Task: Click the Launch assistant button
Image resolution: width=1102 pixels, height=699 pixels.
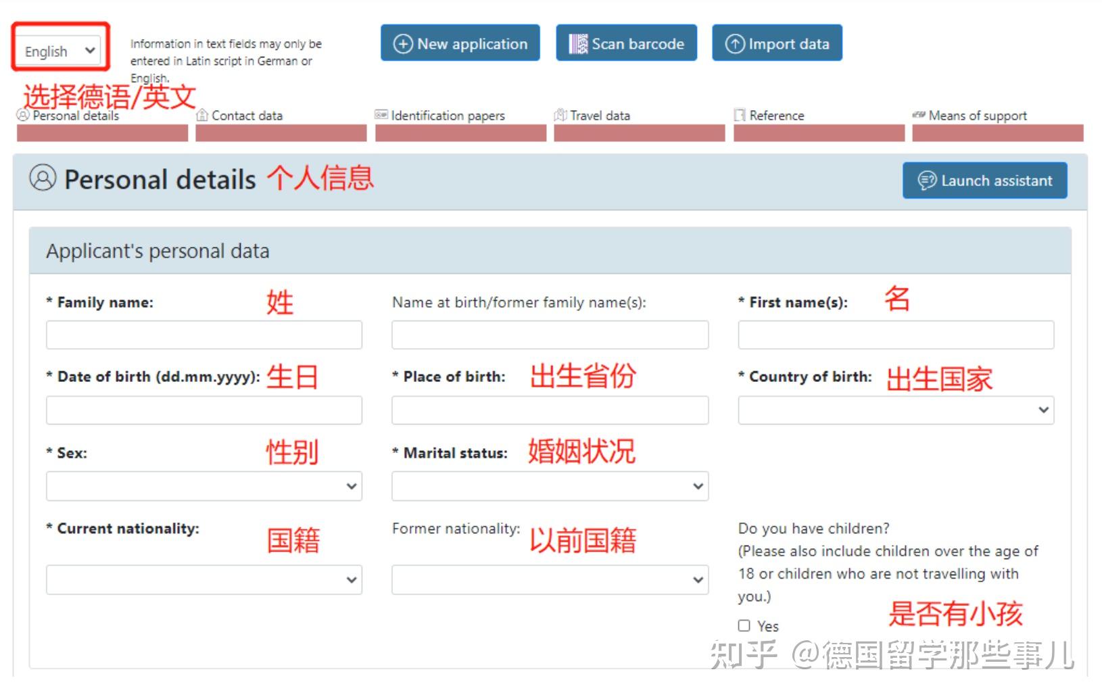Action: [x=984, y=180]
